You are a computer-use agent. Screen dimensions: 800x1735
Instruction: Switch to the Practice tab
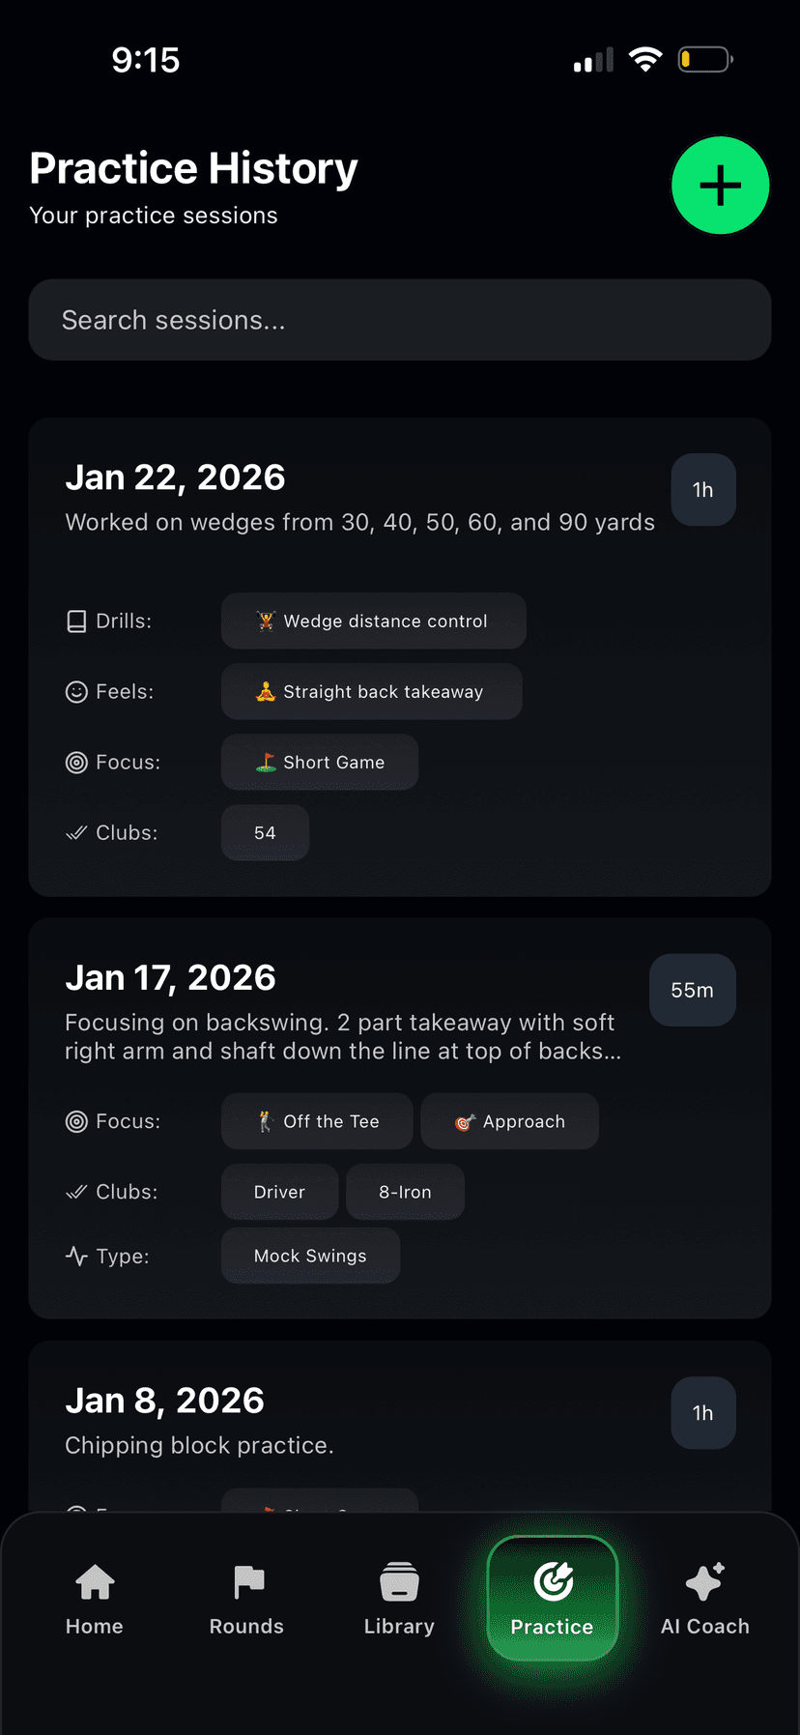click(552, 1600)
